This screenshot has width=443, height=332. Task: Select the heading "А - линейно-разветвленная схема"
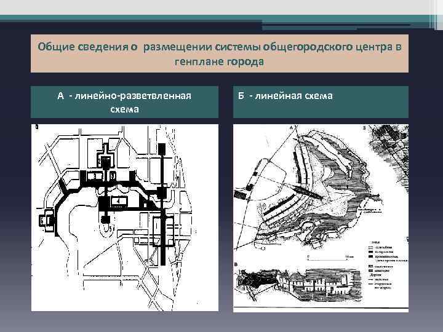coord(124,102)
